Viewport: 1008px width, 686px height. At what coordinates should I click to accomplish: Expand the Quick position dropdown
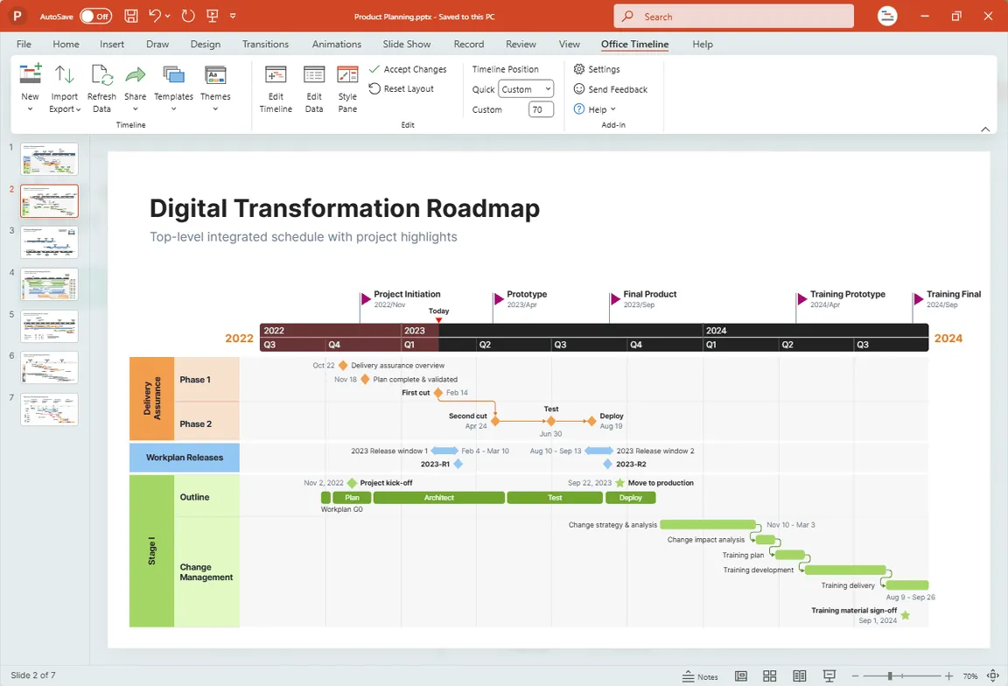pos(526,89)
